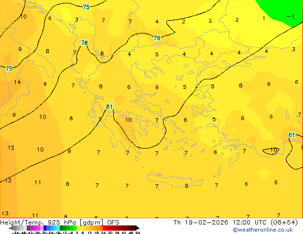Viewport: 303px width, 234px height.
Task: Click the '-1' value in the green area
Action: pos(290,17)
